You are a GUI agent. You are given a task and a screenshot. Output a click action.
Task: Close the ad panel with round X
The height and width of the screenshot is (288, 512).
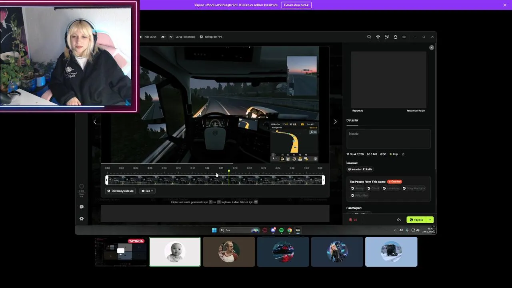(432, 48)
